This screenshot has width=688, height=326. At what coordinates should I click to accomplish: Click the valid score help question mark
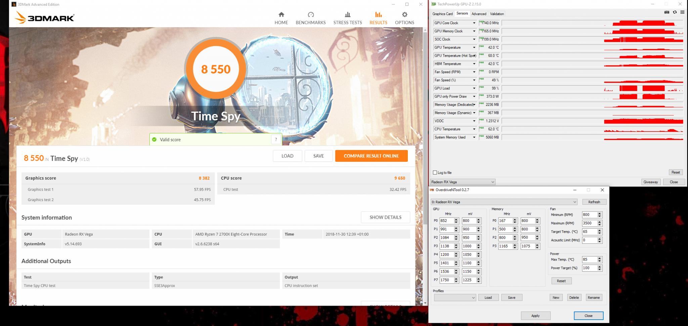tap(276, 140)
